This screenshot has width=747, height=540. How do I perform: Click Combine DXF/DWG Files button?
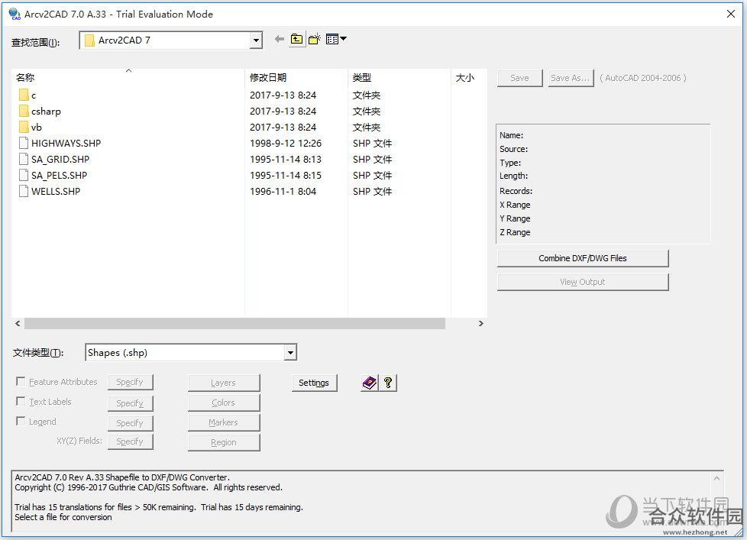click(583, 258)
